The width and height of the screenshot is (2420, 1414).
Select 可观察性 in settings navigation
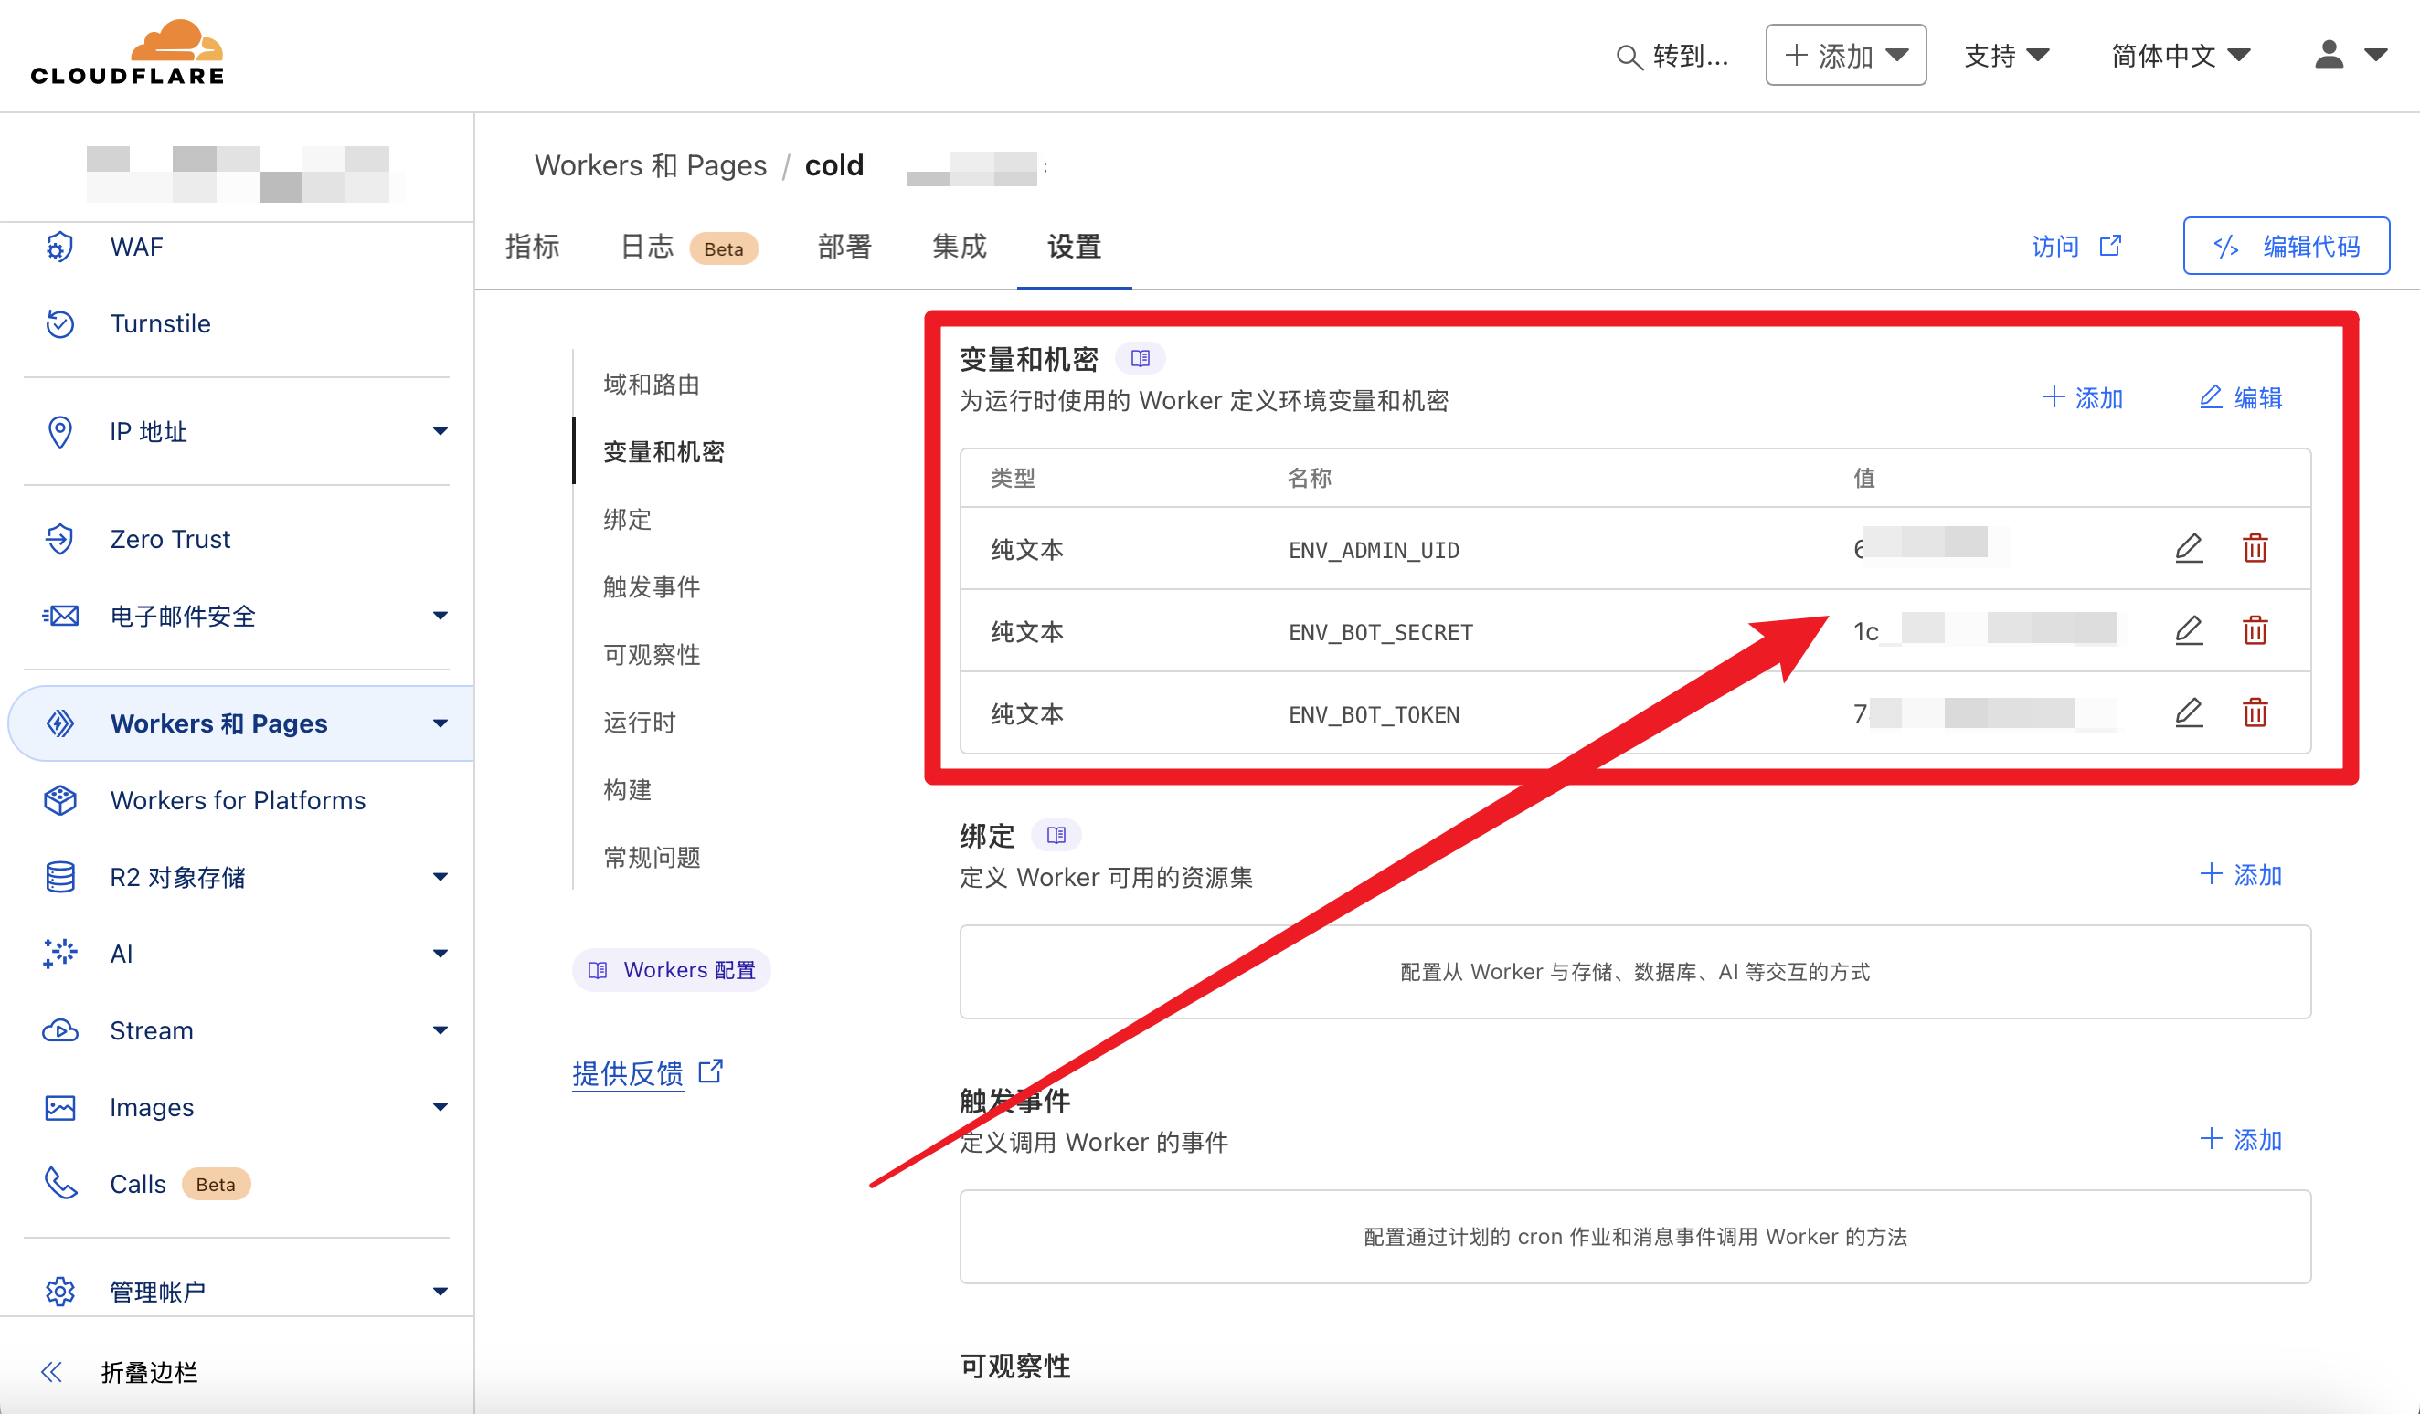pyautogui.click(x=651, y=655)
